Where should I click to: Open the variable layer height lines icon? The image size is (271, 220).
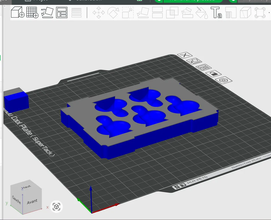76,12
